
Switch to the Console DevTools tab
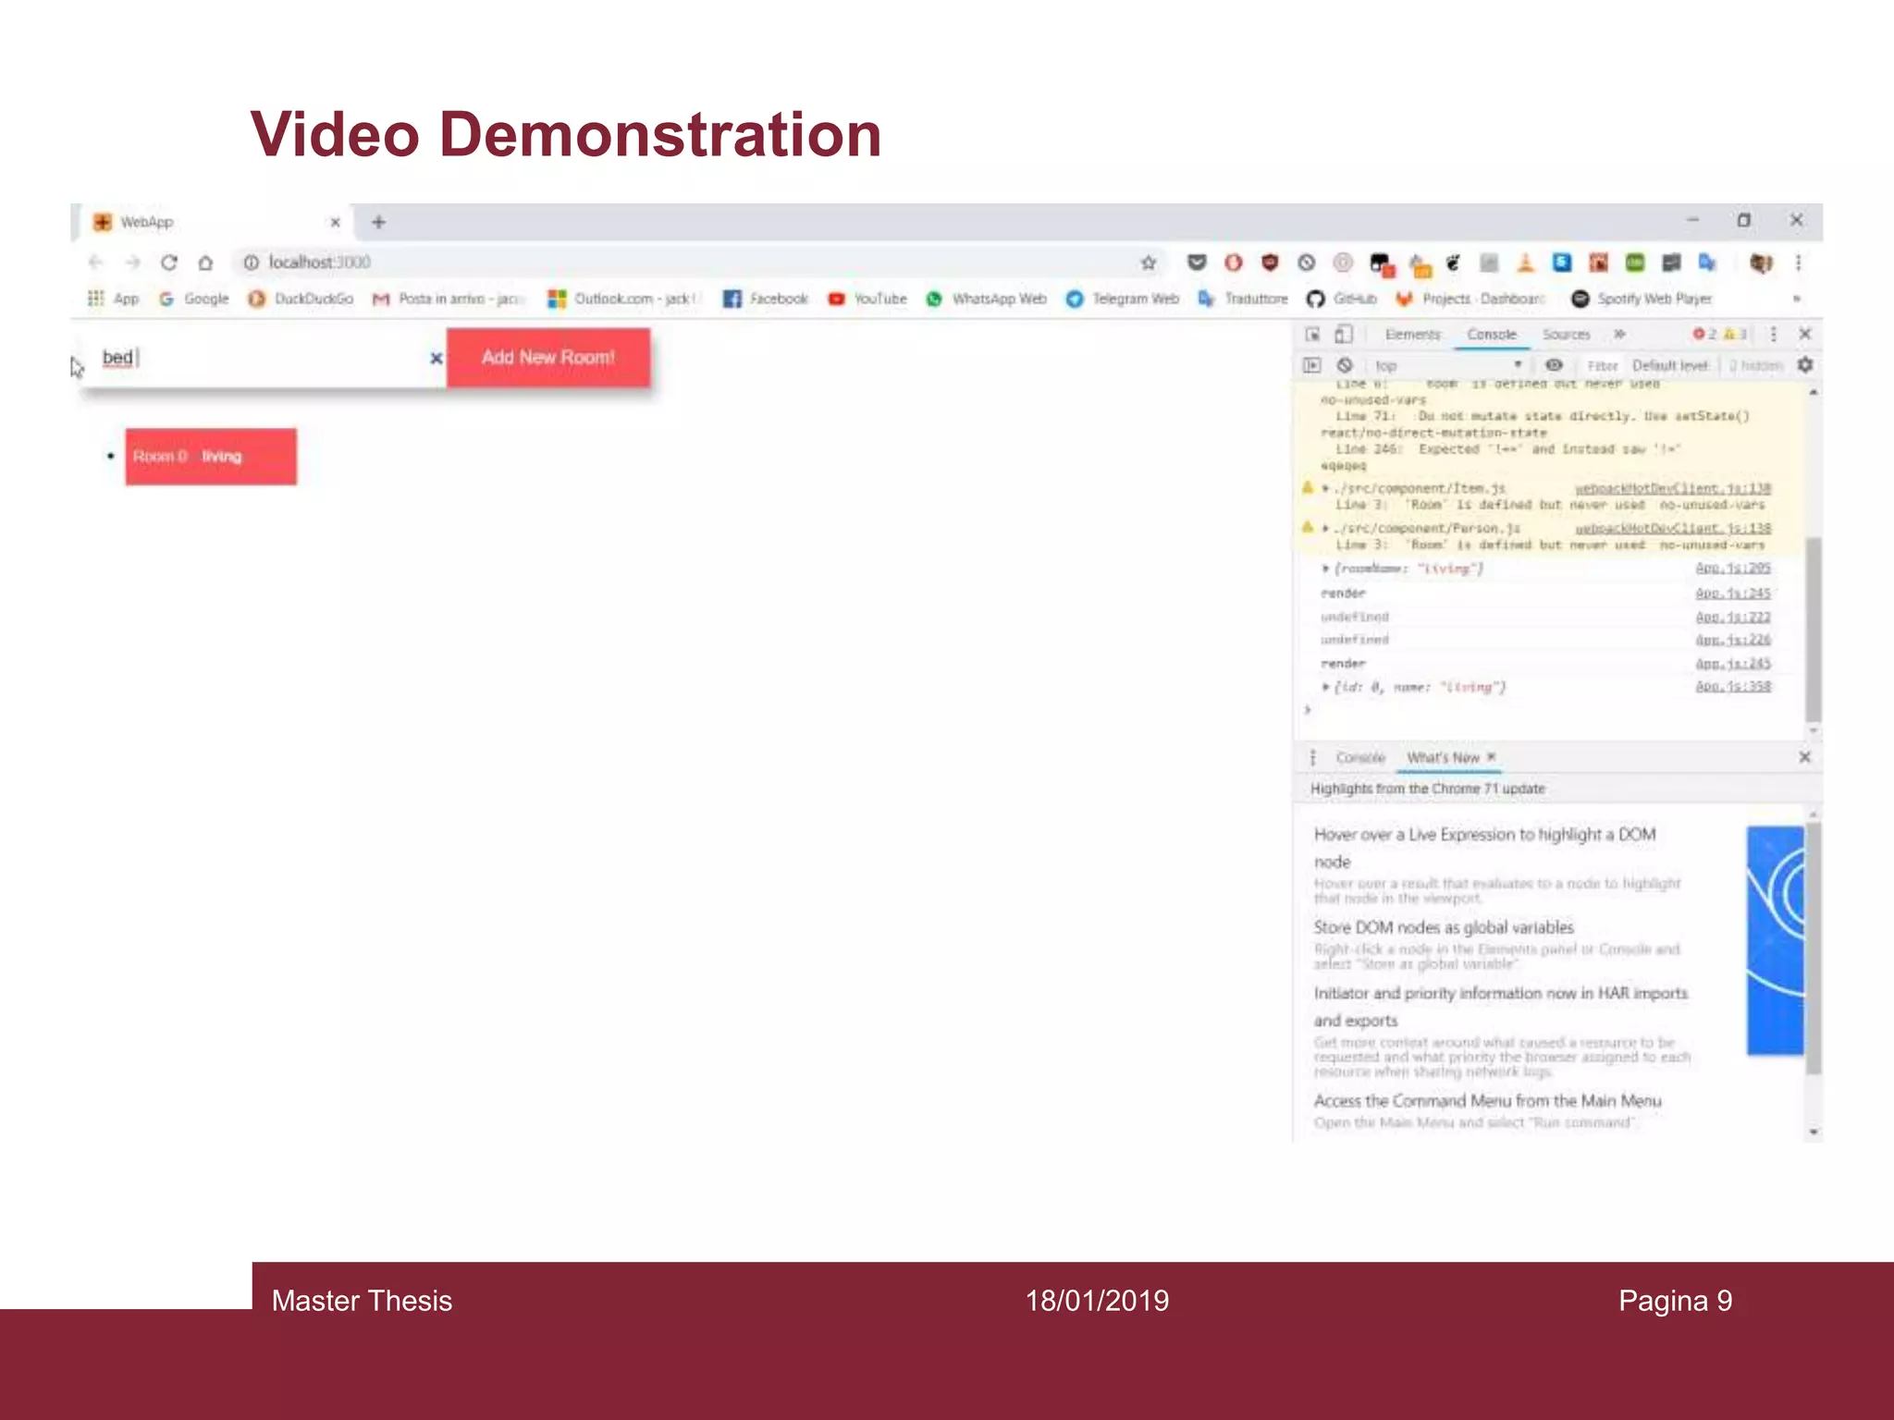pos(1492,335)
